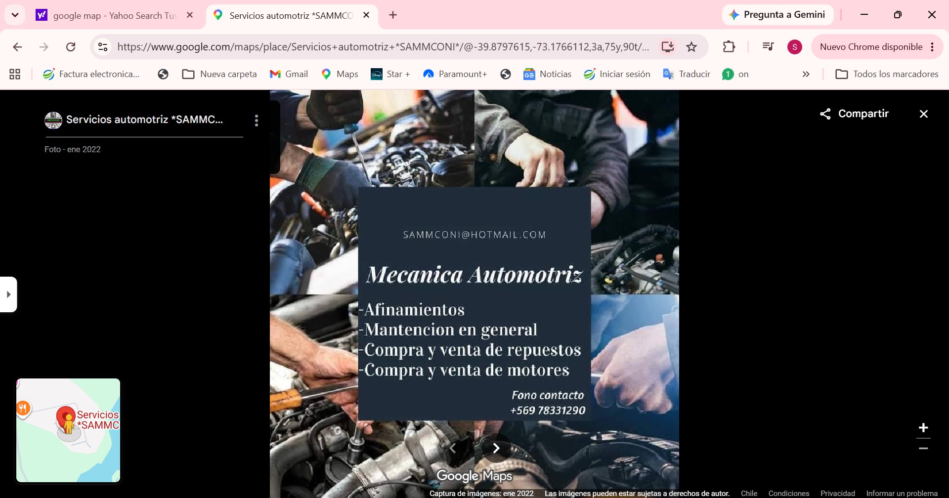Screen dimensions: 949x498
Task: Open Nueva carpeta bookmark folder
Action: click(219, 74)
